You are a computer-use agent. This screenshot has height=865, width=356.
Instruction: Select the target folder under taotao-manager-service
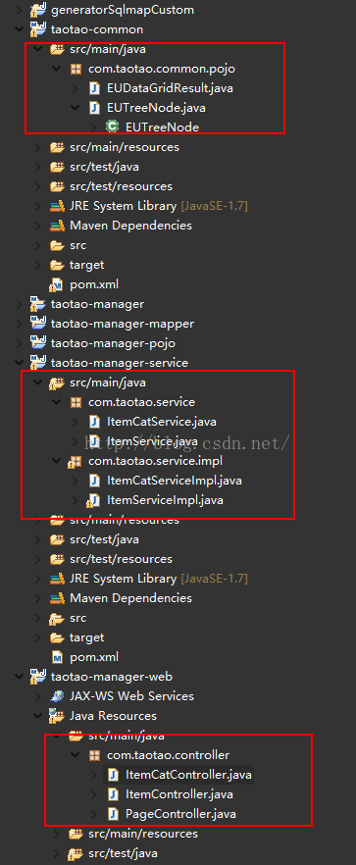[86, 637]
